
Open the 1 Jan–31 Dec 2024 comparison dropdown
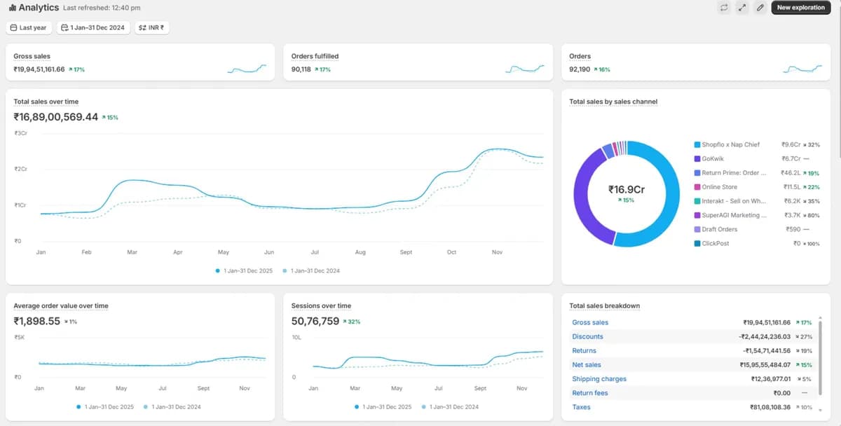pos(93,28)
